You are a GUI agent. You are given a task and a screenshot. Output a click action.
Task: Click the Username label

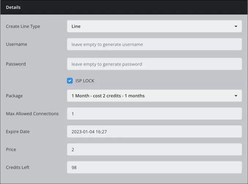click(x=16, y=44)
